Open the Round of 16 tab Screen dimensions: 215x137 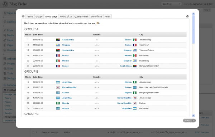66,16
